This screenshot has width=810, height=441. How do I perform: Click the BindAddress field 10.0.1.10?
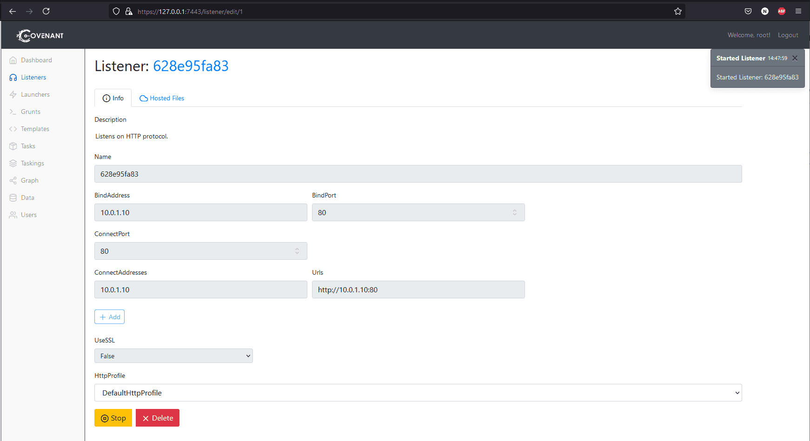pos(201,212)
